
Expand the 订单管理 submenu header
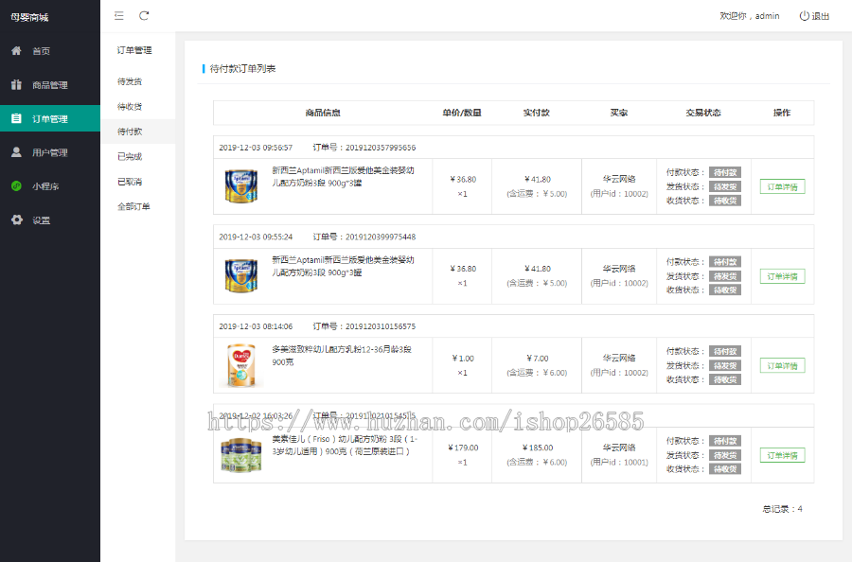(134, 49)
